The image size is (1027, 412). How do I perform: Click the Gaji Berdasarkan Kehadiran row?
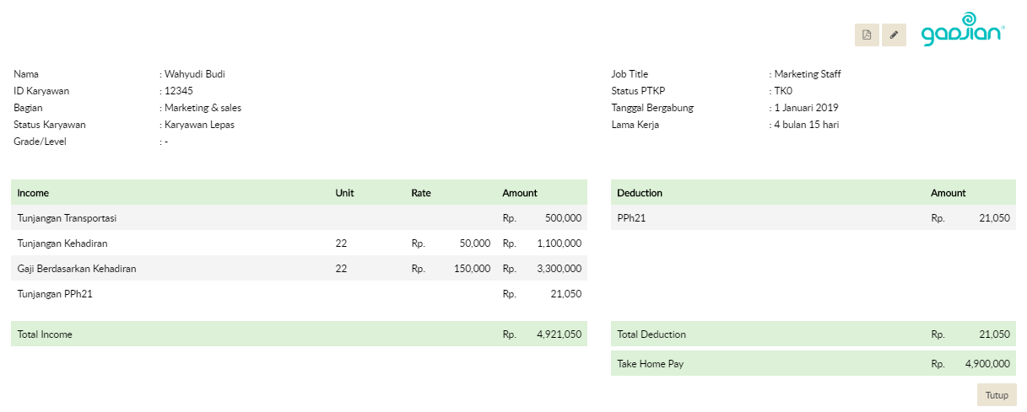(77, 269)
